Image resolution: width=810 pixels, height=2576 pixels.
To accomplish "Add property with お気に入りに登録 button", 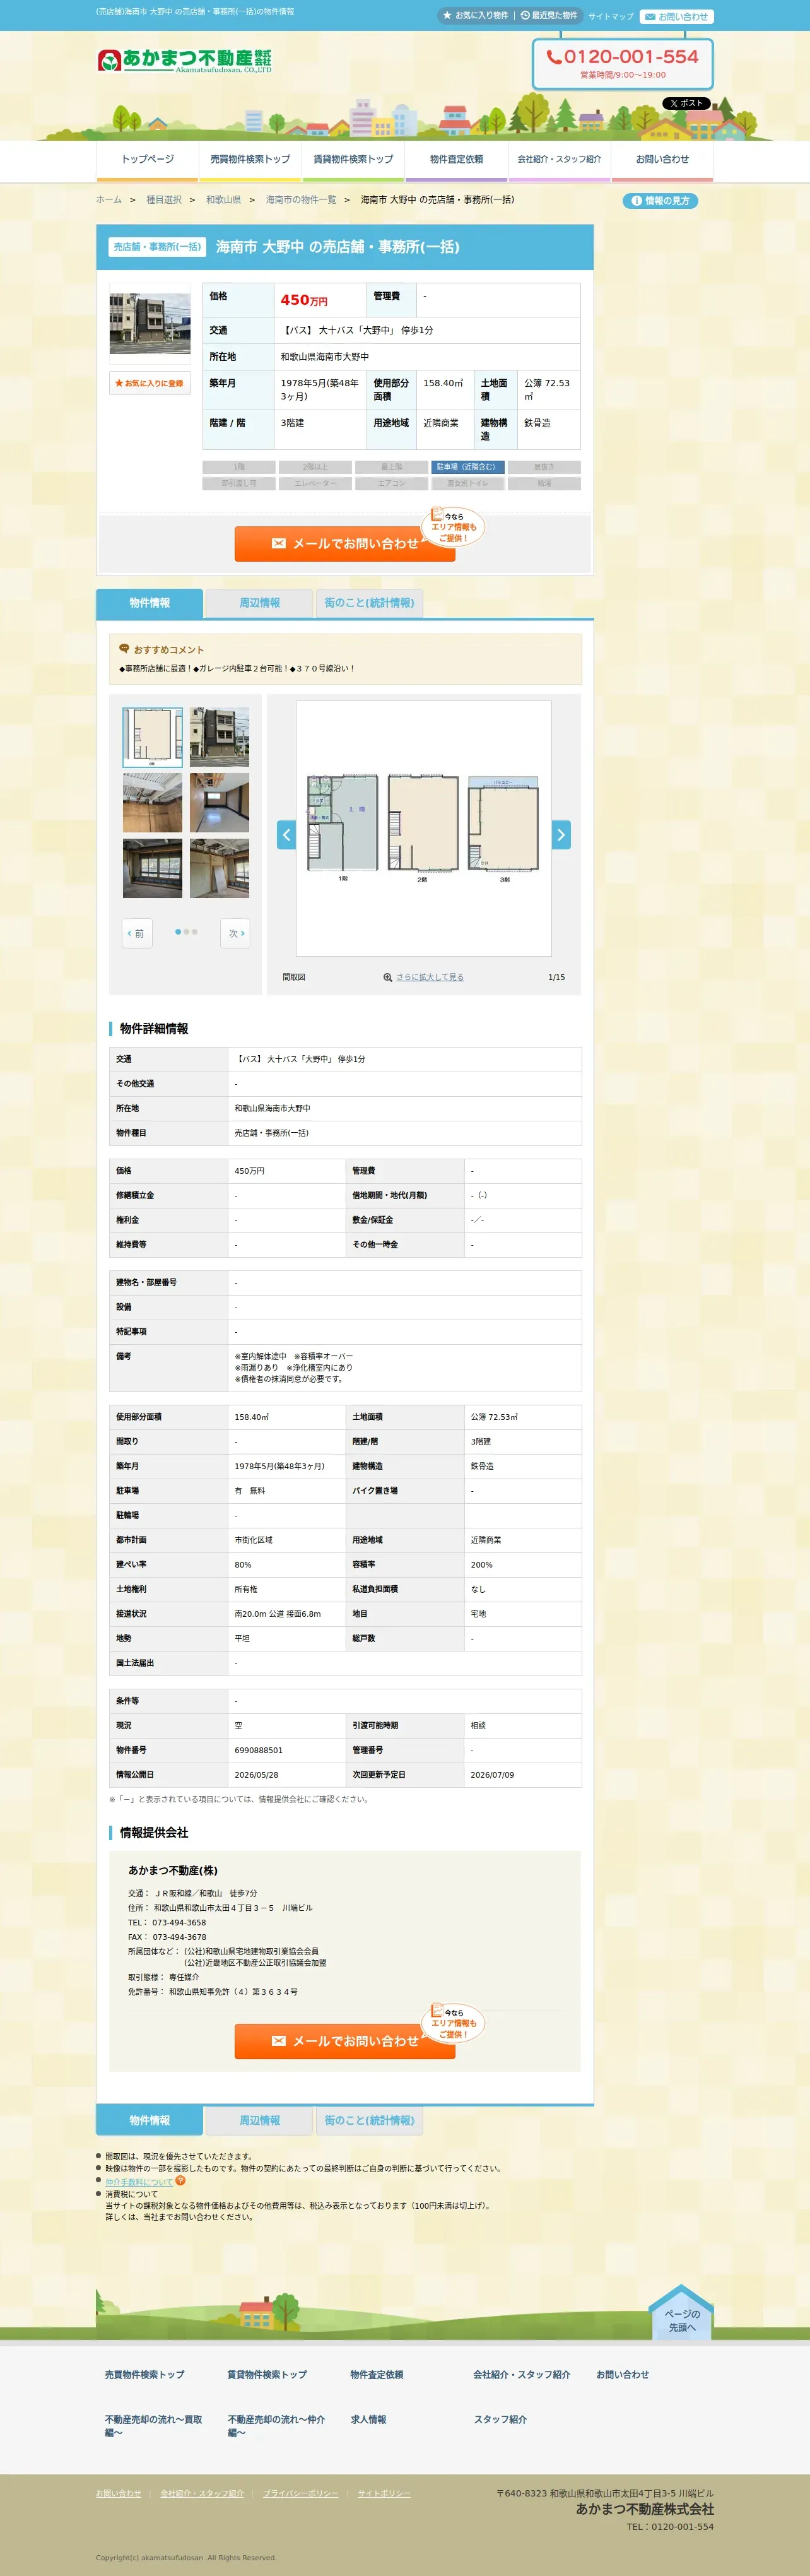I will pyautogui.click(x=150, y=383).
